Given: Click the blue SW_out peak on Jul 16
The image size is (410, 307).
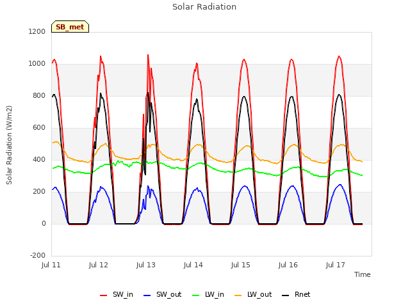Looking at the screenshot, I should (x=292, y=186).
